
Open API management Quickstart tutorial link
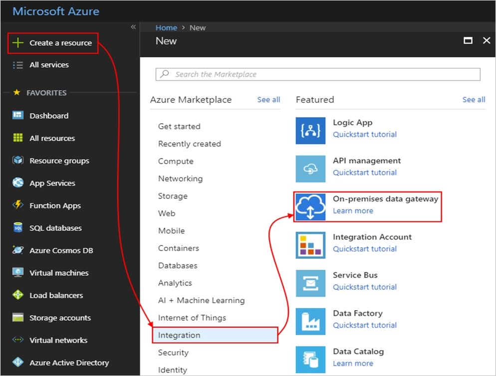[x=365, y=173]
